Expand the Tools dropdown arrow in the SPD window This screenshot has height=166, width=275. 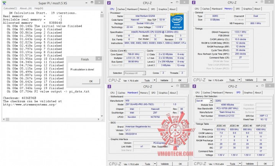[240, 164]
